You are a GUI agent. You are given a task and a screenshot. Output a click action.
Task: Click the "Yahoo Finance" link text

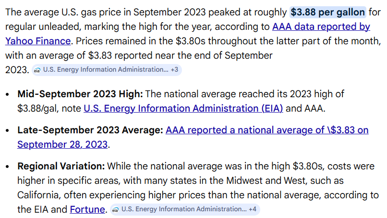coord(38,41)
